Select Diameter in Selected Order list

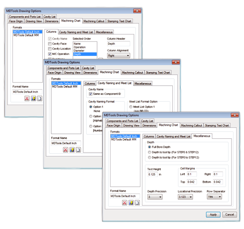(x=85, y=51)
